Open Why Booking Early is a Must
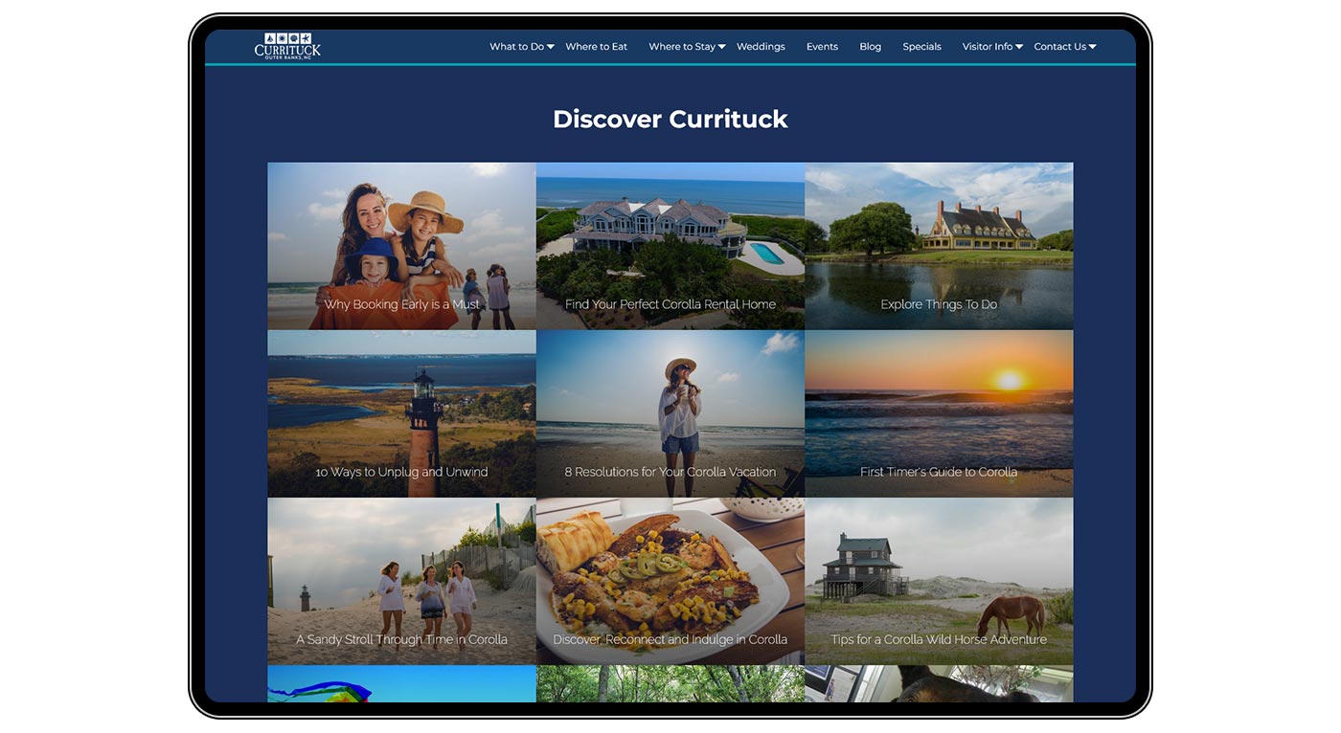The width and height of the screenshot is (1341, 733). click(401, 246)
